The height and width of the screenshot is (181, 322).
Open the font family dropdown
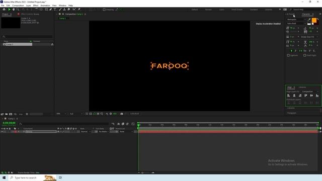click(x=296, y=20)
